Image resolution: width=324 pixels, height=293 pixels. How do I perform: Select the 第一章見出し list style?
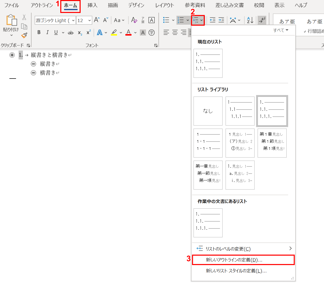(x=208, y=175)
